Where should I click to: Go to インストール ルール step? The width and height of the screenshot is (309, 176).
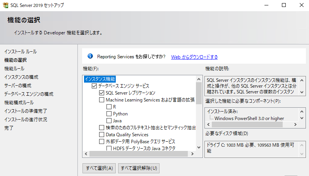point(21,52)
